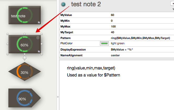Select the 90% blue ring note
This screenshot has height=110, width=174.
pos(25,98)
